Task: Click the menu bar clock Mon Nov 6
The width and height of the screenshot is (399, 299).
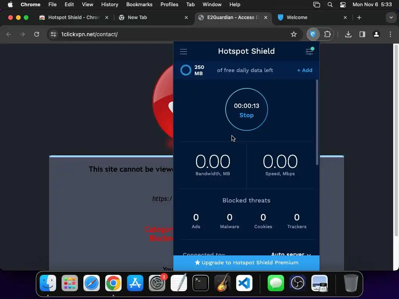Action: pos(372,5)
